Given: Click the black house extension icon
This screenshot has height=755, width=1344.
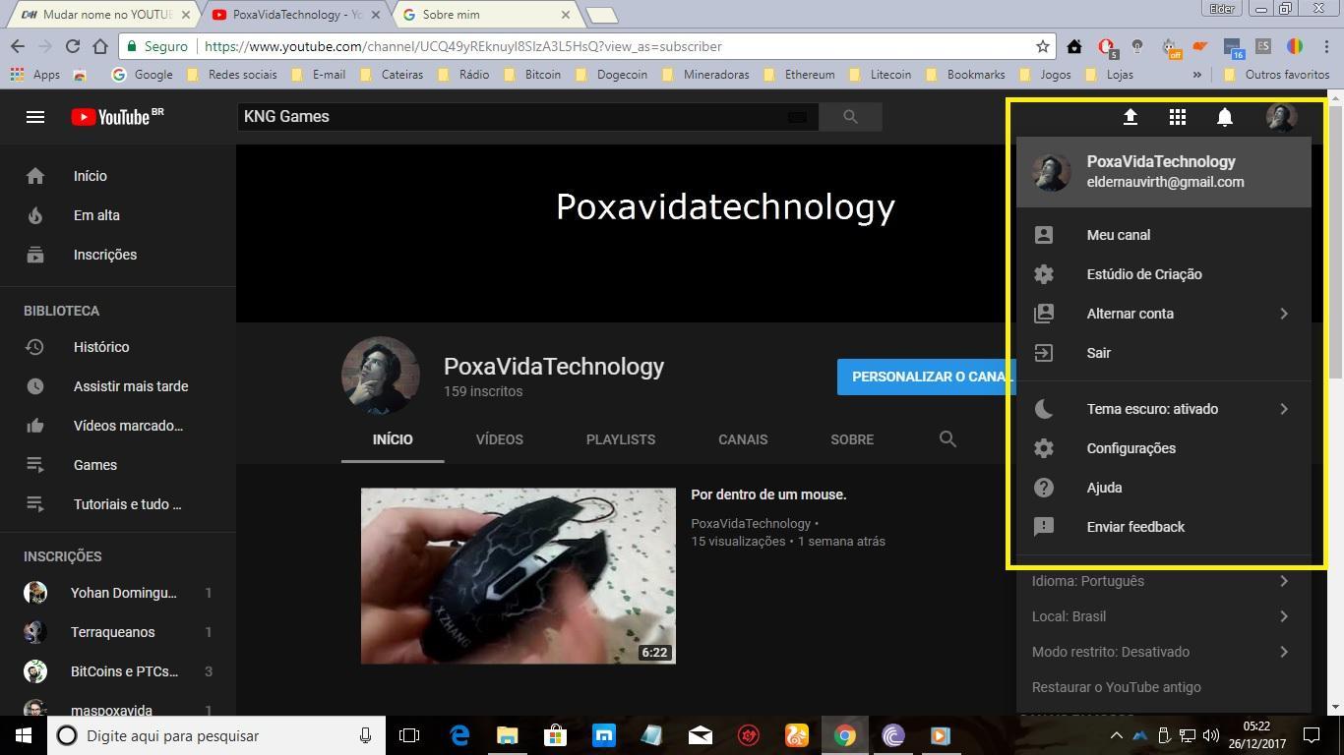Looking at the screenshot, I should (1074, 46).
